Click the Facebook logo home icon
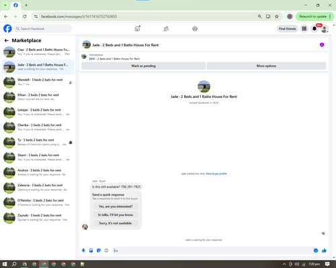The width and height of the screenshot is (336, 268). coord(7,29)
